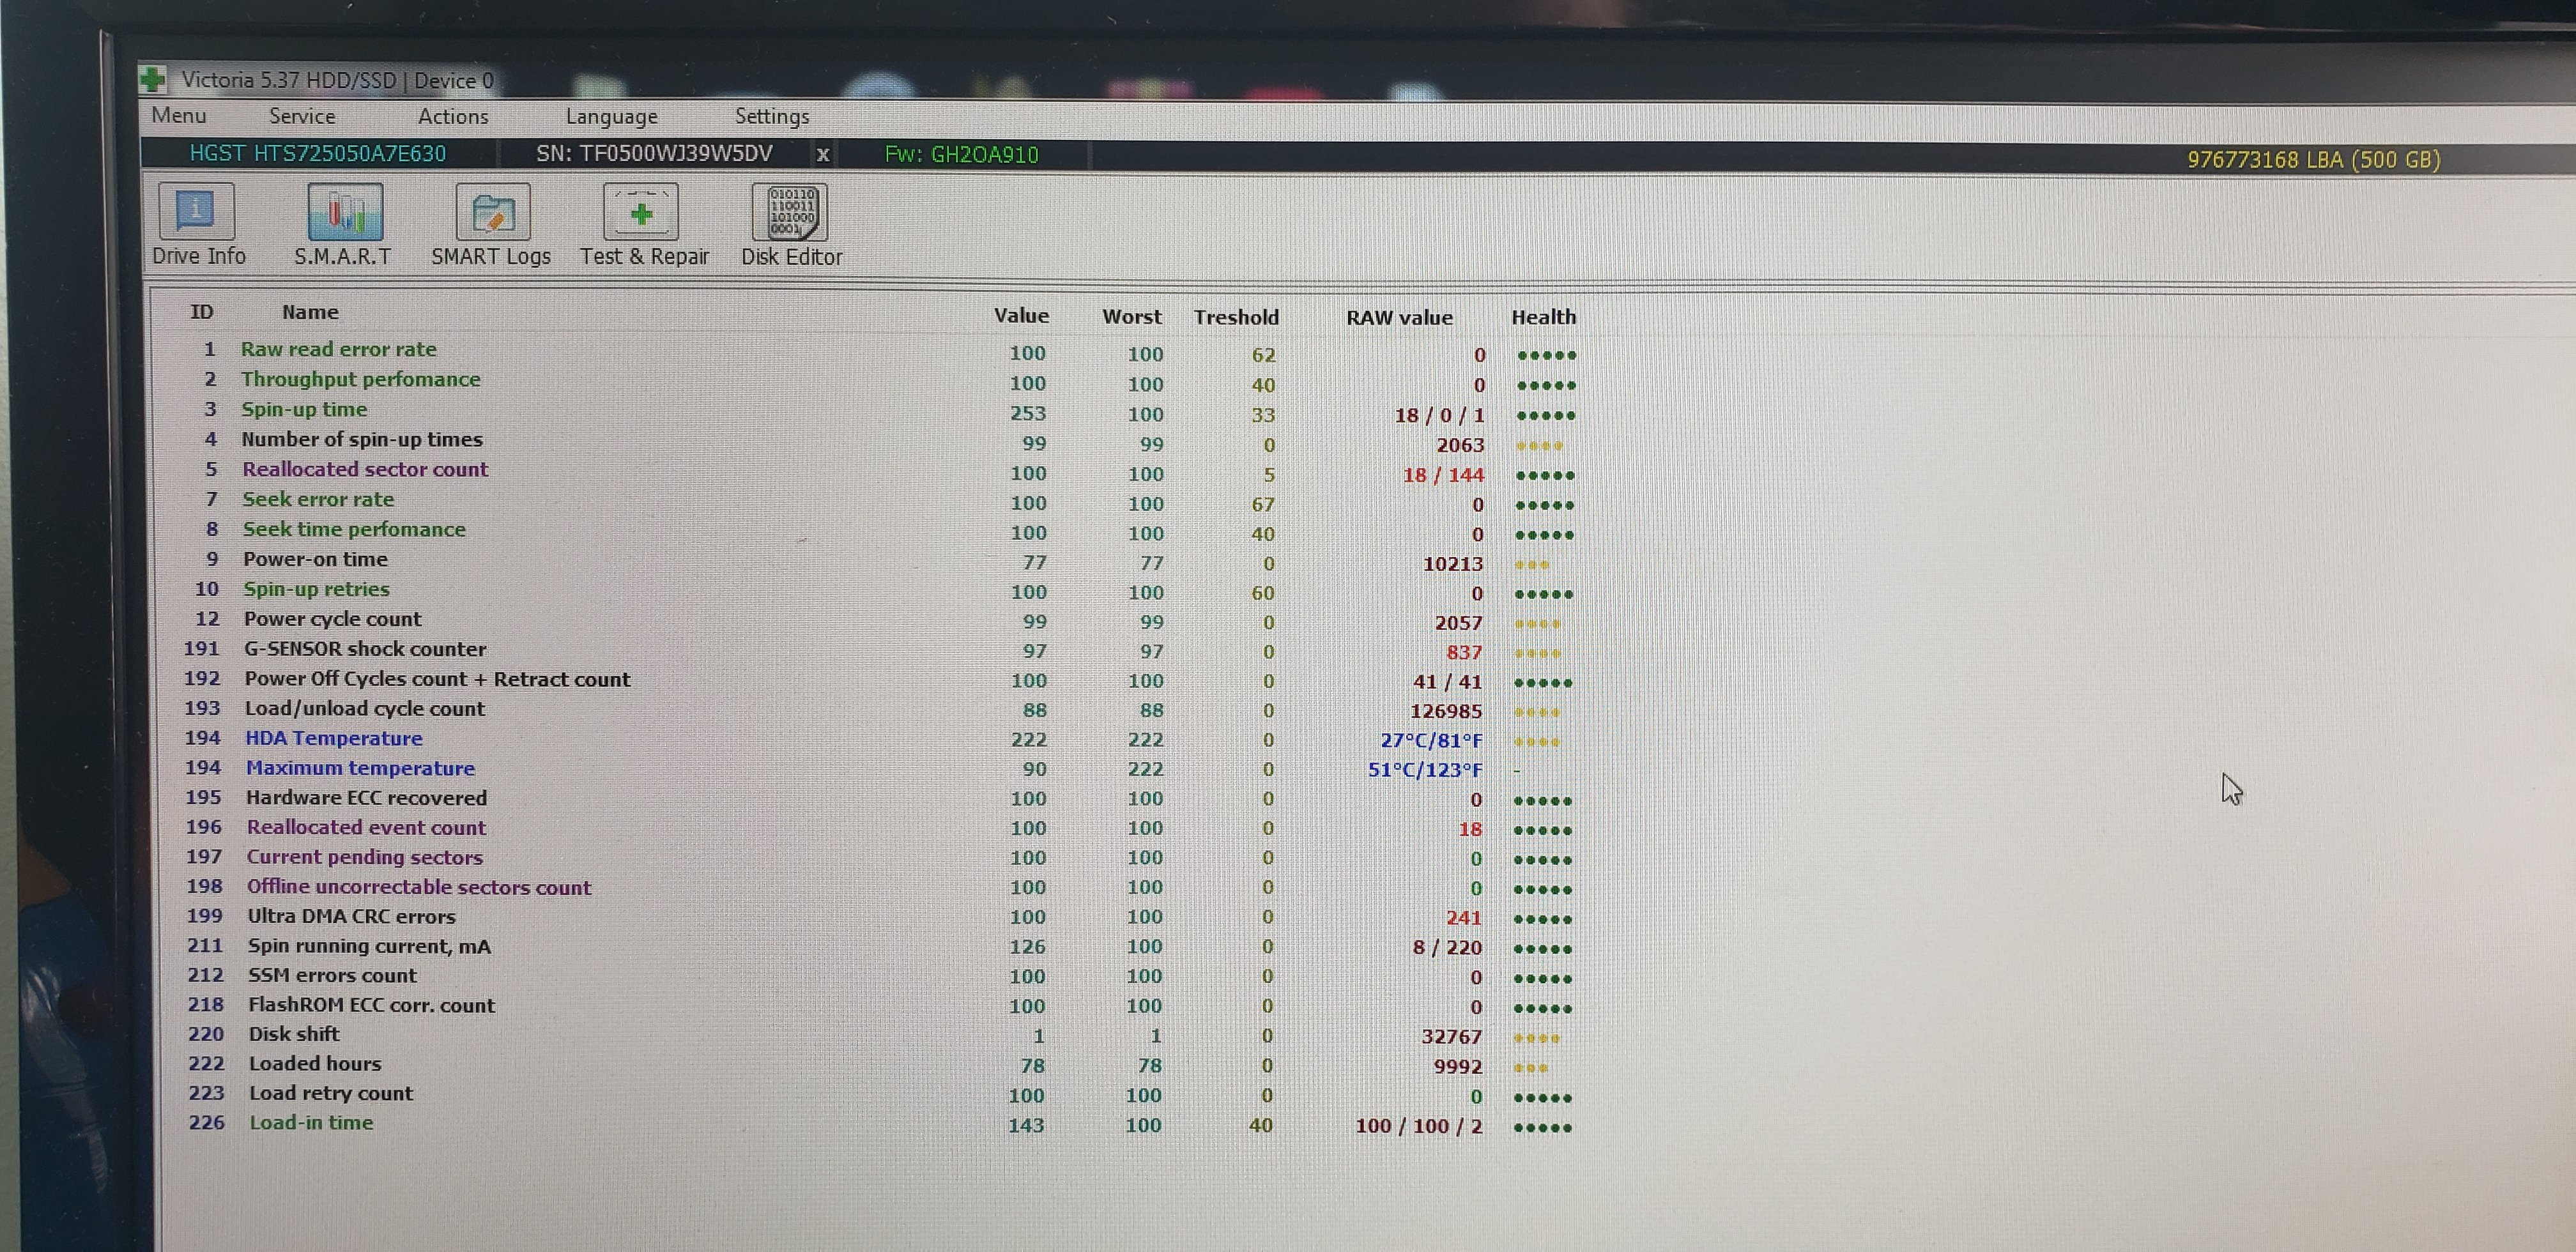Open the Settings menu
This screenshot has height=1252, width=2576.
pyautogui.click(x=772, y=117)
